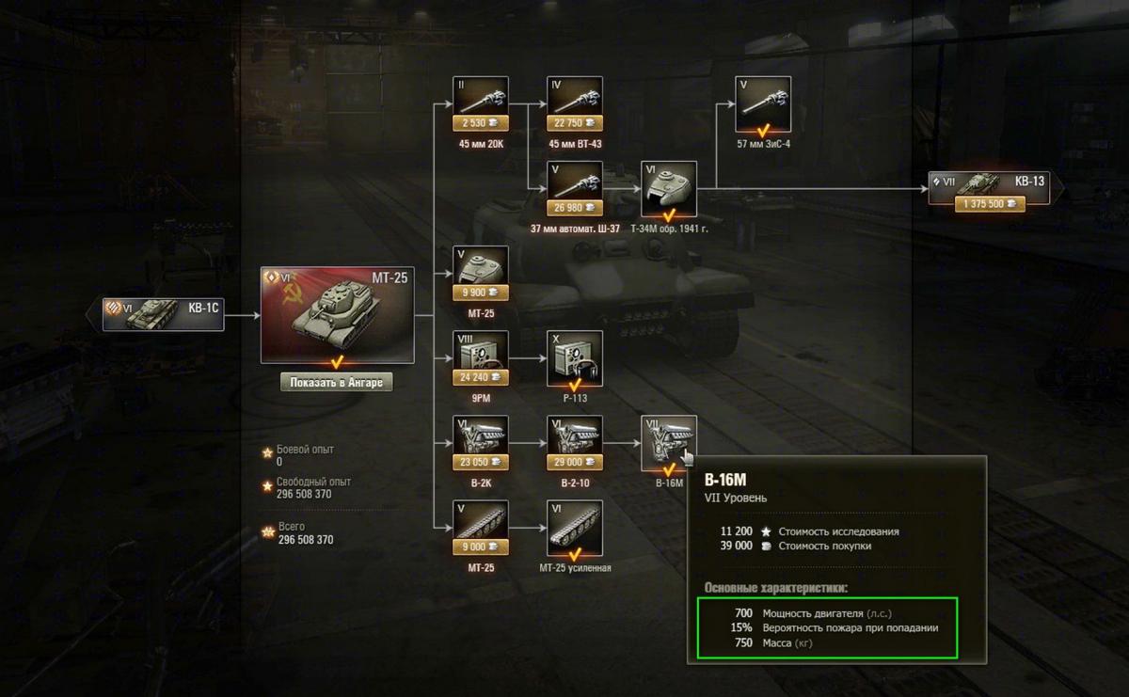The image size is (1129, 697).
Task: Click the В-2К engine module
Action: (x=481, y=443)
